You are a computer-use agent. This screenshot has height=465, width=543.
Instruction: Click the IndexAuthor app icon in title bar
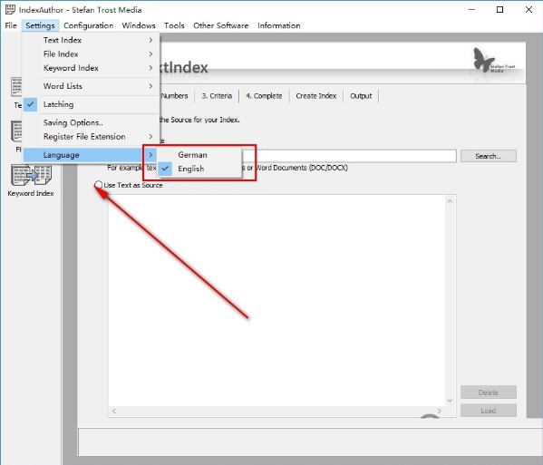10,9
